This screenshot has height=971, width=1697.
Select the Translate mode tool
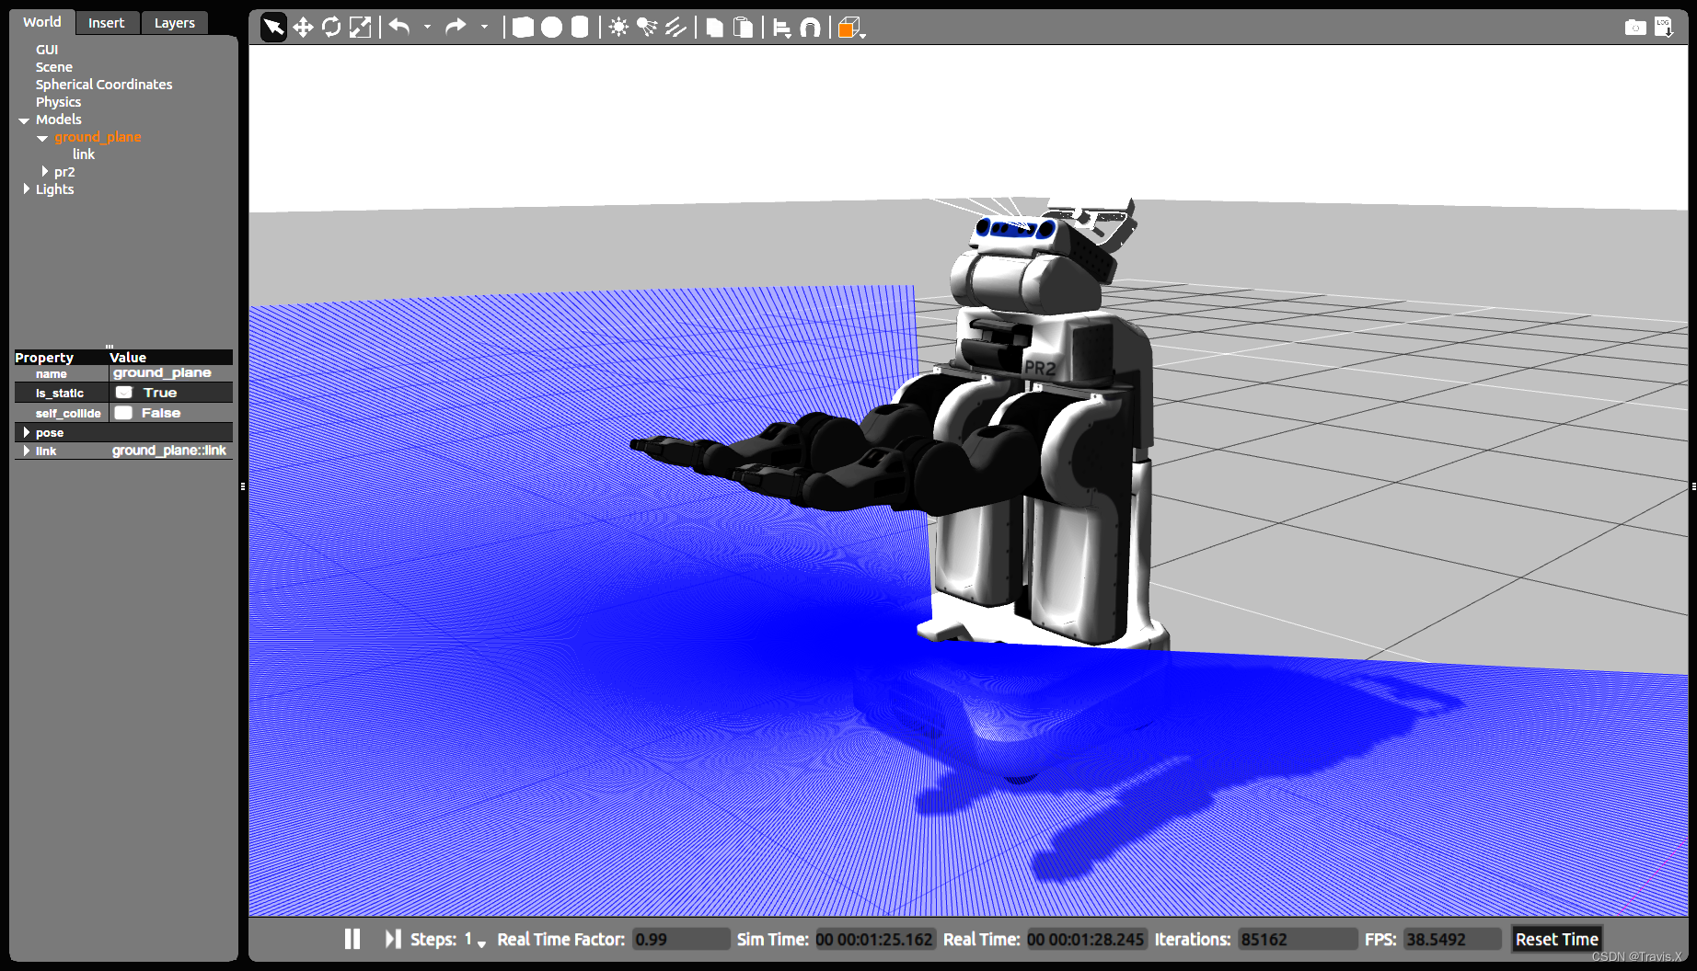point(303,28)
